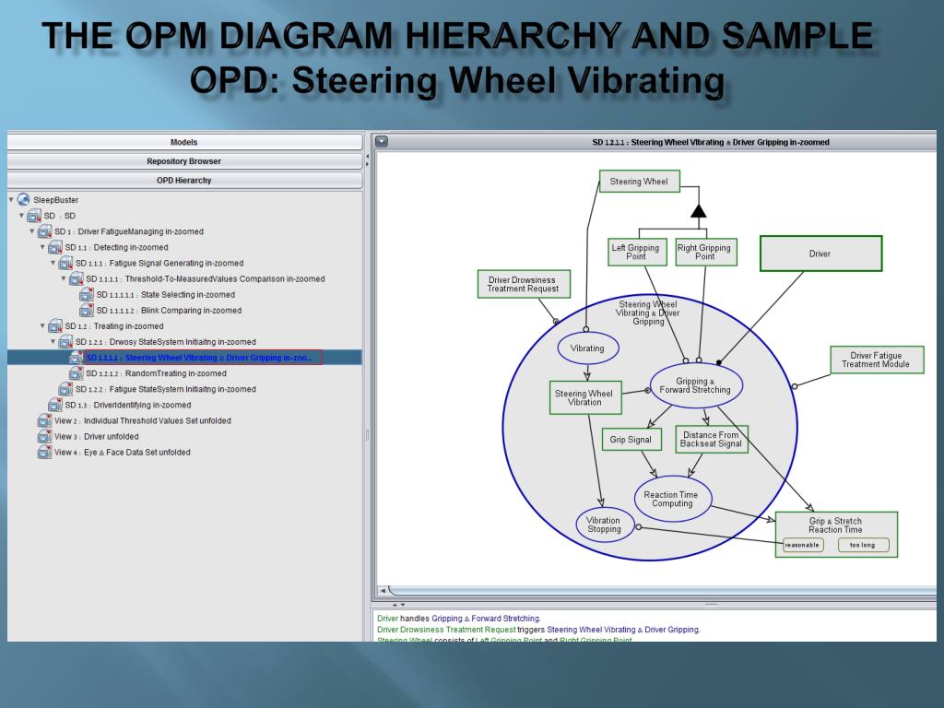
Task: Click the left panel collapse arrows on divider
Action: (367, 159)
